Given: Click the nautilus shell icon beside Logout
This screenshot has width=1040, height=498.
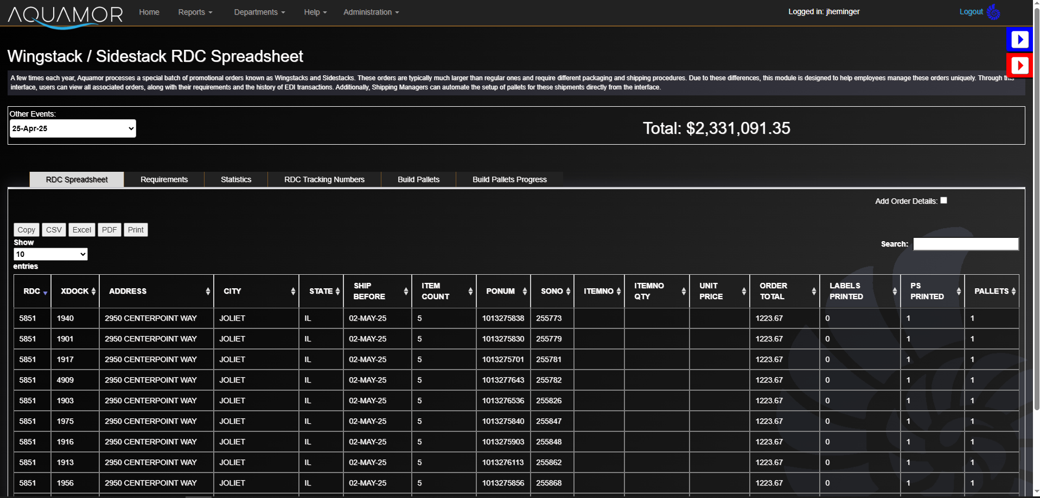Looking at the screenshot, I should point(994,12).
